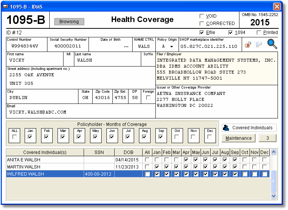Click the DOB column header
This screenshot has height=210, width=288.
128,152
